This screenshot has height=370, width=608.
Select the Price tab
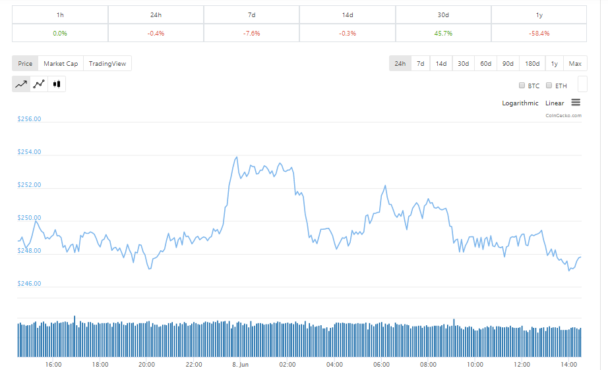pos(25,64)
